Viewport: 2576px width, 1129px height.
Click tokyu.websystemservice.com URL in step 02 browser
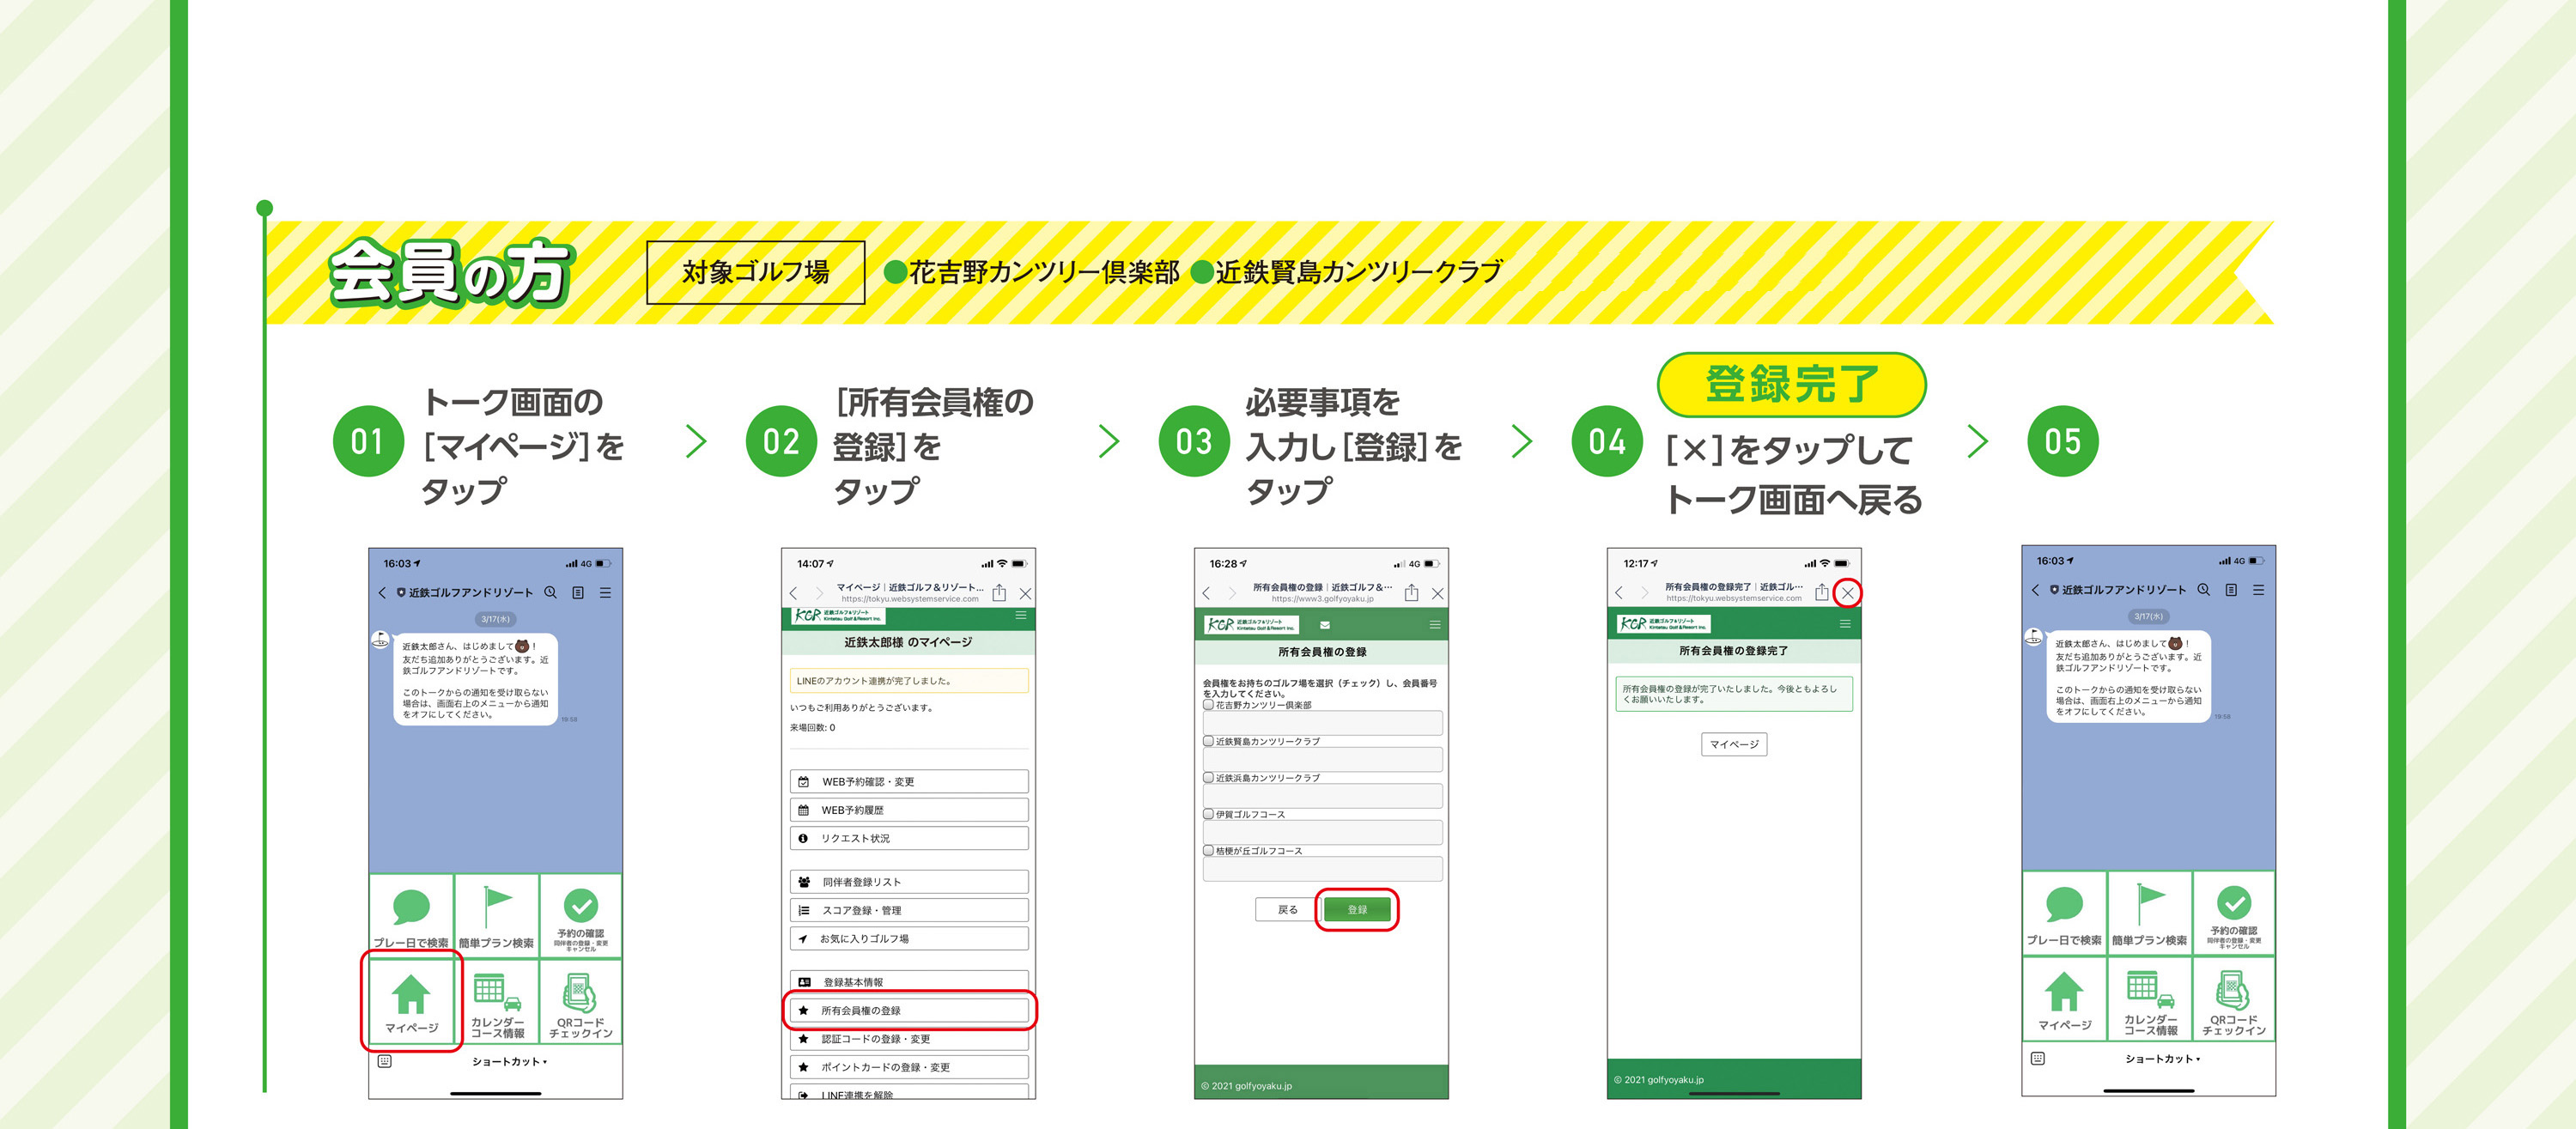pos(910,599)
